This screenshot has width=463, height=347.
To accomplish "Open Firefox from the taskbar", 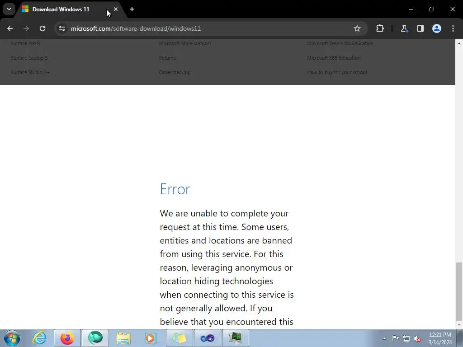I will click(67, 338).
